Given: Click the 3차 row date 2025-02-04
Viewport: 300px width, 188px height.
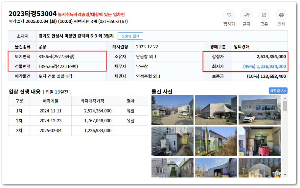Looking at the screenshot, I should (51, 130).
